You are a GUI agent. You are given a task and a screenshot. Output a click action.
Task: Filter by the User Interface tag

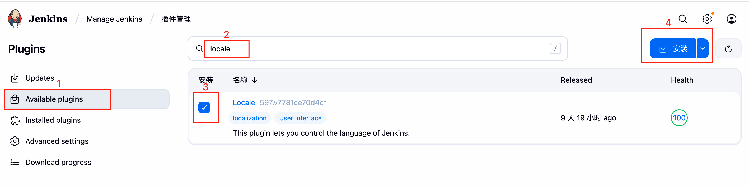300,118
